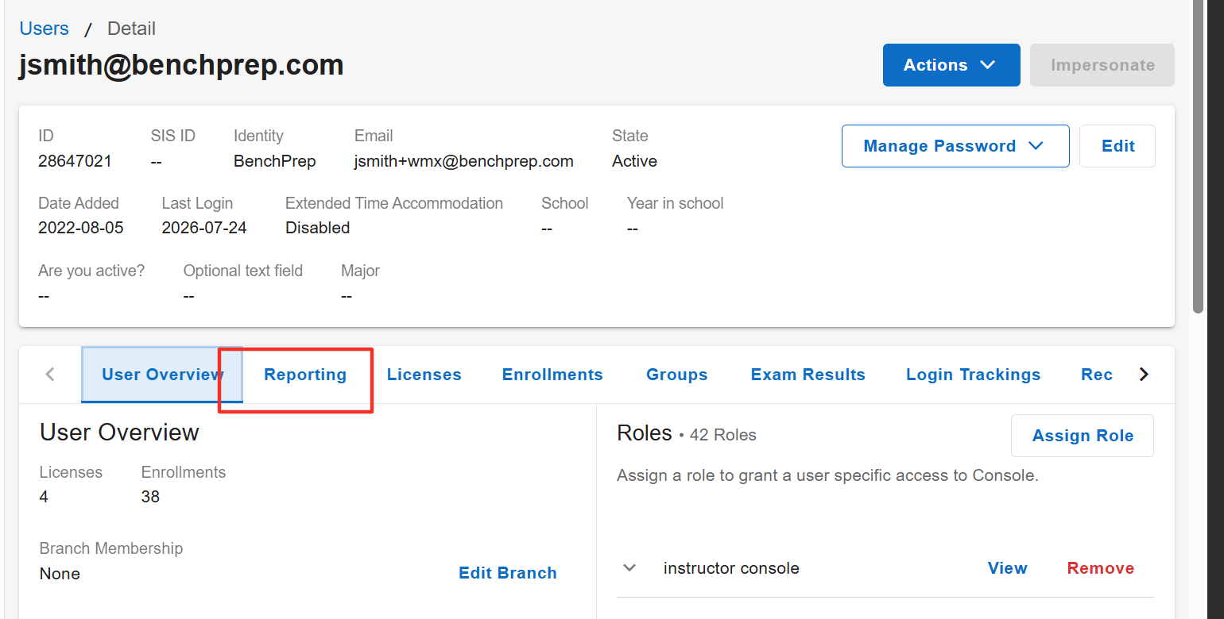Click the Edit Branch link
The width and height of the screenshot is (1224, 619).
[508, 573]
